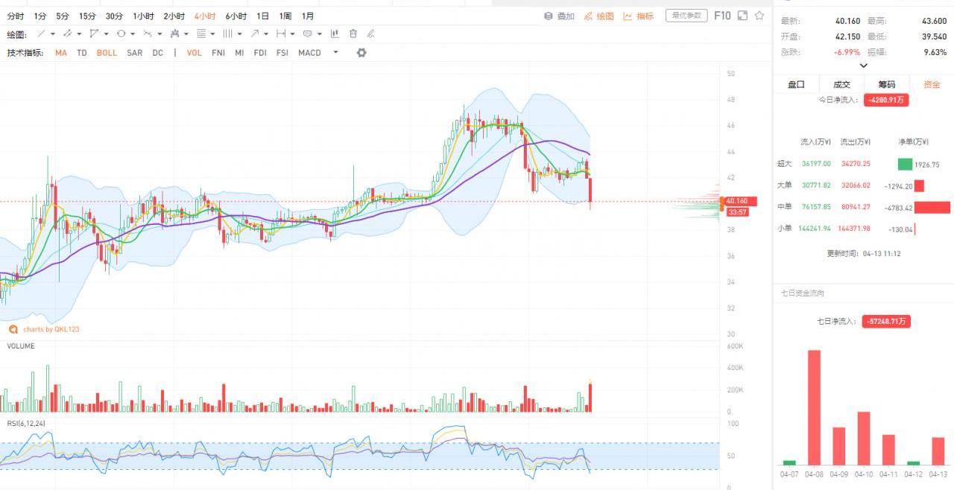954x490 pixels.
Task: Enable the MACD indicator
Action: (309, 53)
